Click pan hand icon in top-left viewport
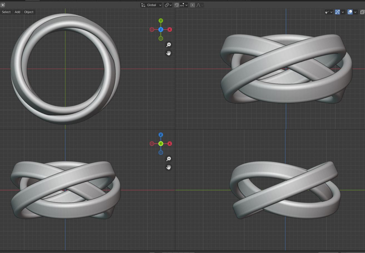 (x=169, y=53)
